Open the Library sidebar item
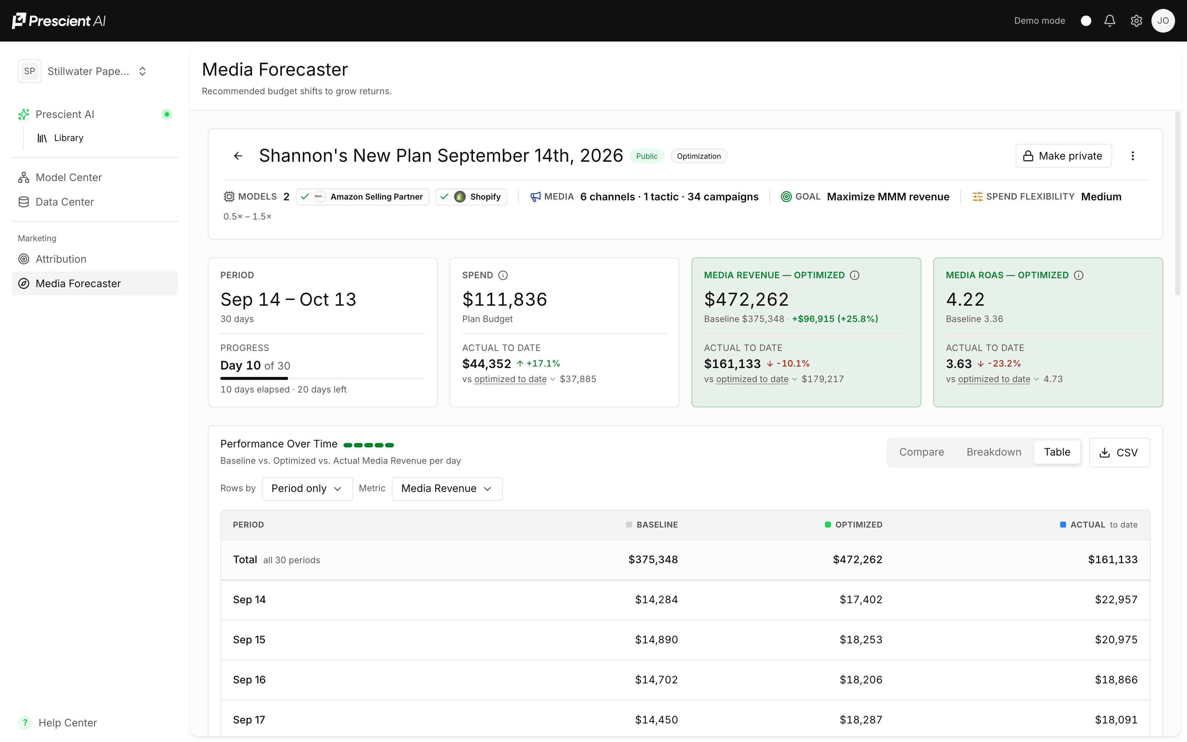This screenshot has width=1187, height=742. pyautogui.click(x=60, y=138)
